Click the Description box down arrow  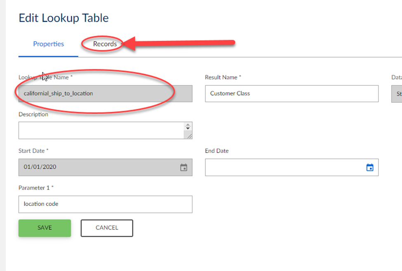coord(188,130)
